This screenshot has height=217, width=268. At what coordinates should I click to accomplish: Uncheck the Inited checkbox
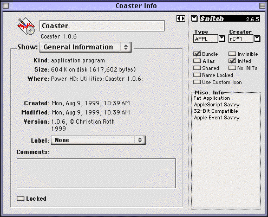tap(232, 61)
